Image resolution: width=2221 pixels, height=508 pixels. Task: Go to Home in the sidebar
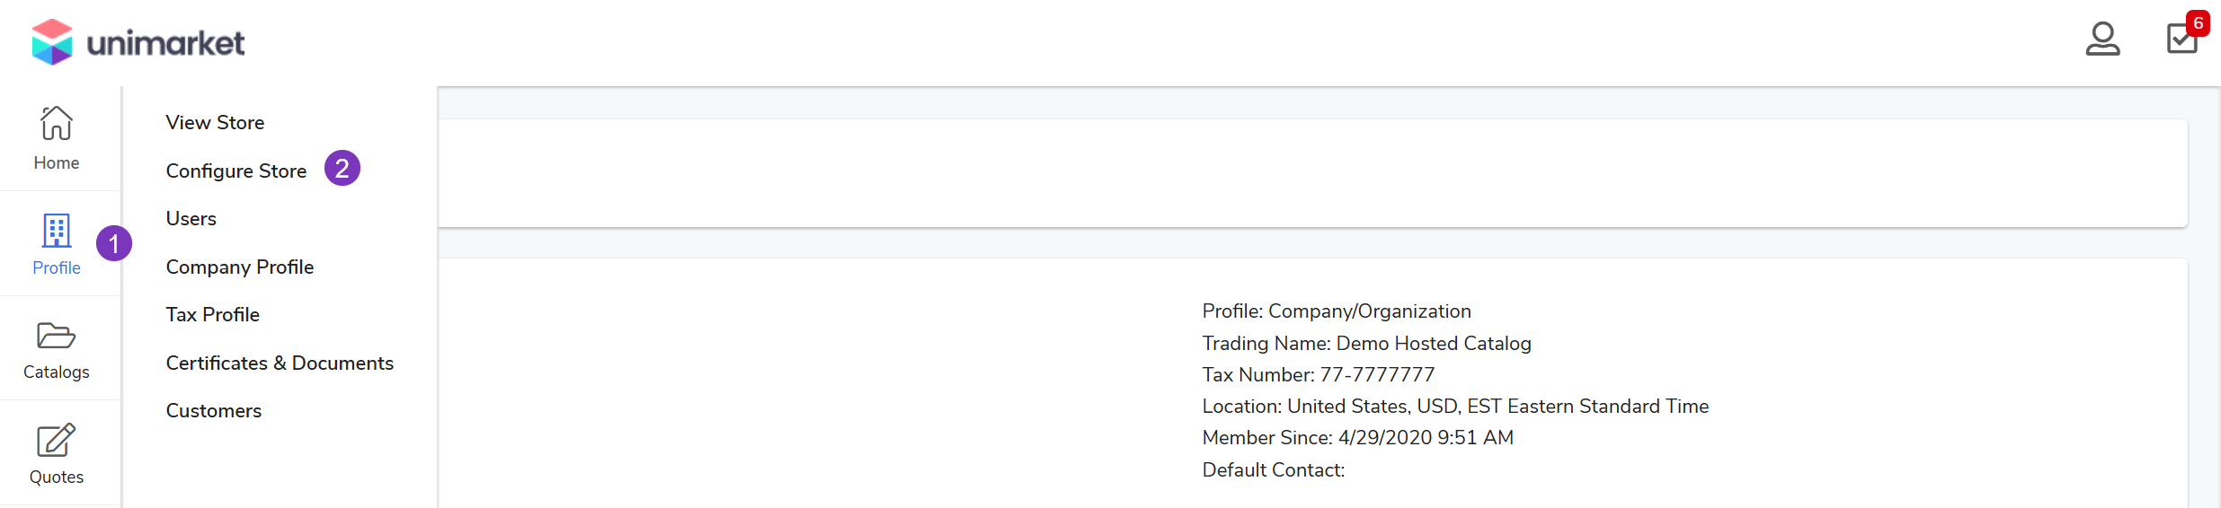[x=57, y=138]
